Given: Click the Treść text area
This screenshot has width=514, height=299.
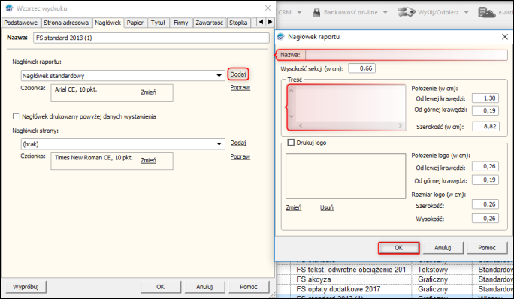Looking at the screenshot, I should coord(346,107).
